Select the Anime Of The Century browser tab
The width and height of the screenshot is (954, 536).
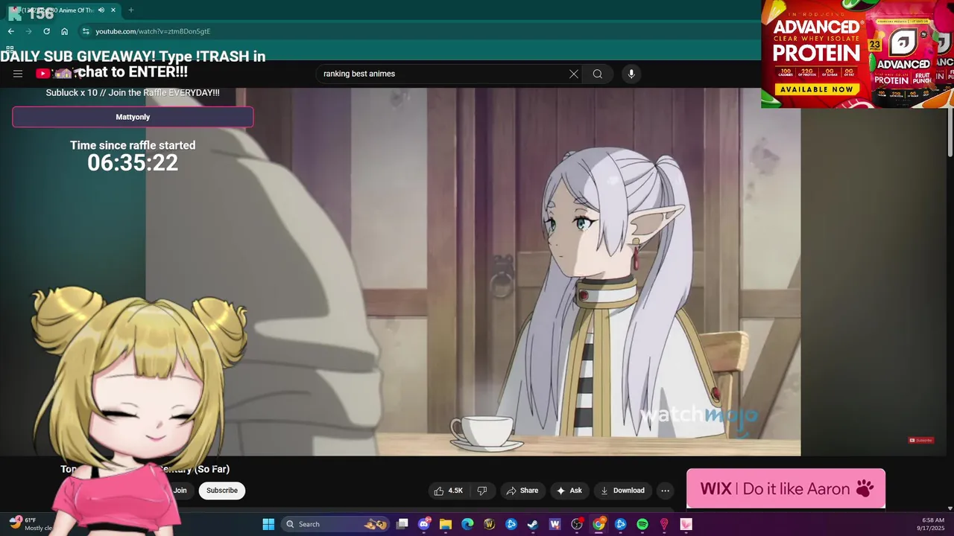click(x=63, y=10)
